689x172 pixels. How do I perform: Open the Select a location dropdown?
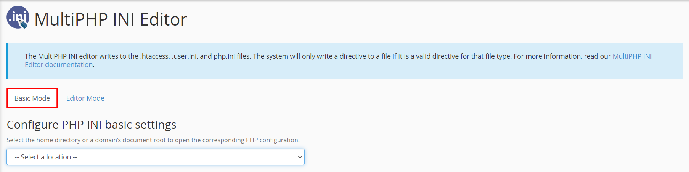156,157
